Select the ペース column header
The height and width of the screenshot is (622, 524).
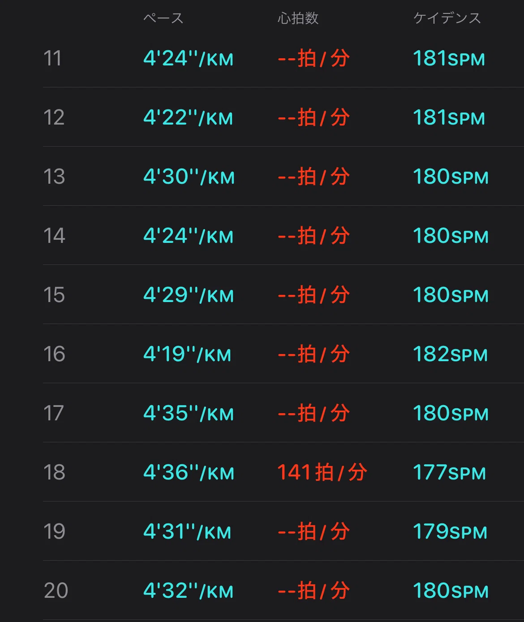pyautogui.click(x=163, y=18)
